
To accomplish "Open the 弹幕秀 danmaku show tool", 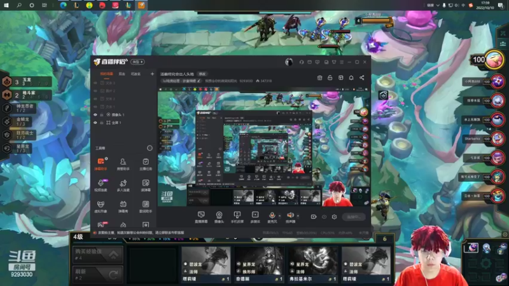I will click(x=123, y=207).
